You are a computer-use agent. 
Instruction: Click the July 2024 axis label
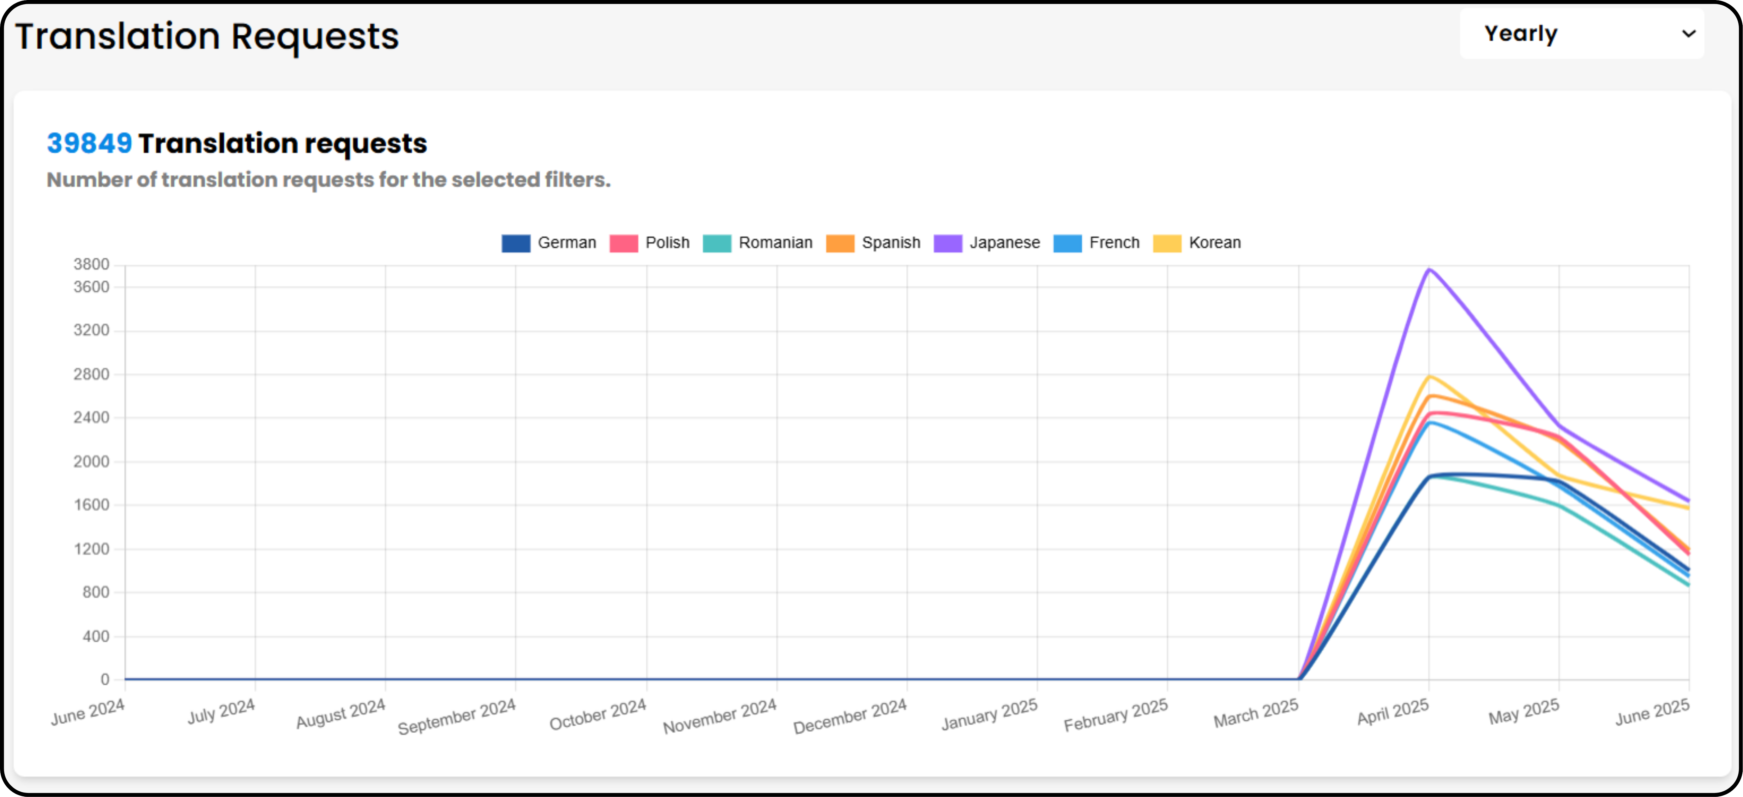coord(220,712)
